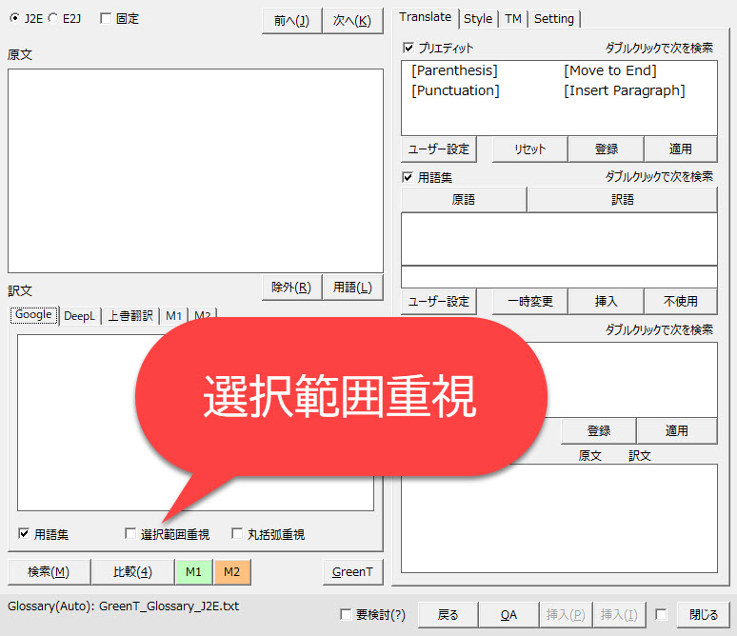Switch to the Style tab
The image size is (737, 636).
[478, 18]
